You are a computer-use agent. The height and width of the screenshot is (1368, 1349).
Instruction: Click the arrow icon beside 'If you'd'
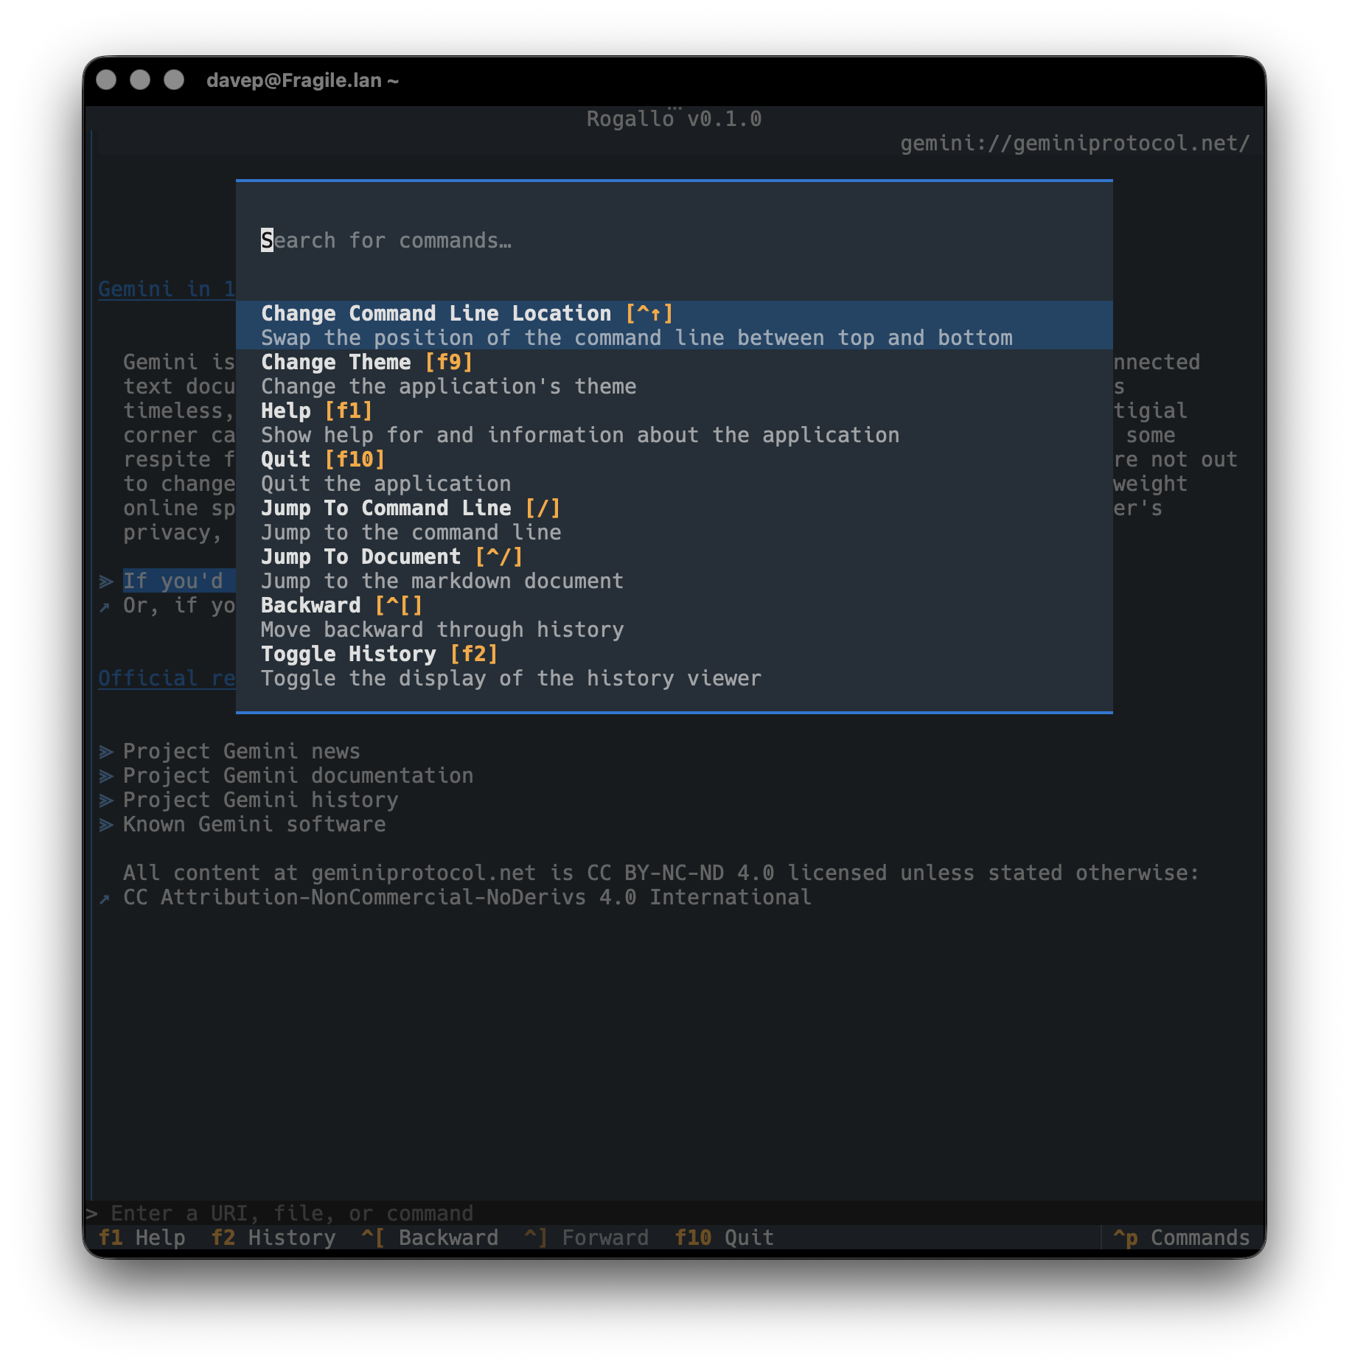point(106,582)
